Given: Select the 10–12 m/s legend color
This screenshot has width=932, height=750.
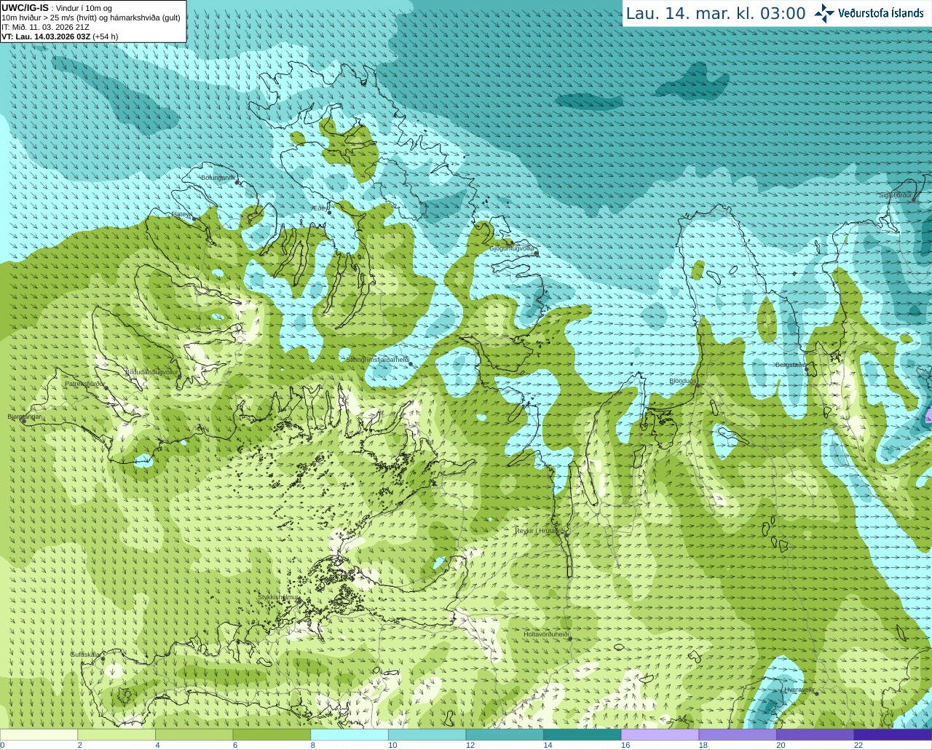Looking at the screenshot, I should point(427,735).
